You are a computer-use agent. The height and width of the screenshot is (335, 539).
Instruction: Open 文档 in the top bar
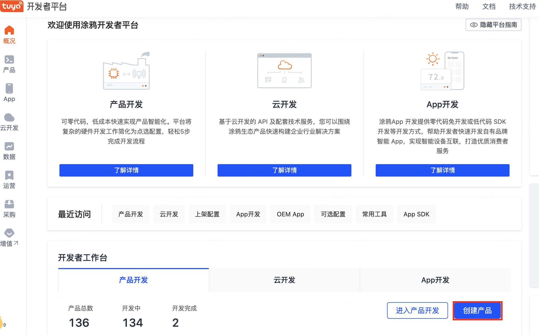tap(489, 6)
